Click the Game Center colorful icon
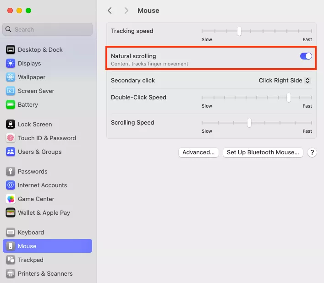This screenshot has width=324, height=283. click(x=11, y=199)
